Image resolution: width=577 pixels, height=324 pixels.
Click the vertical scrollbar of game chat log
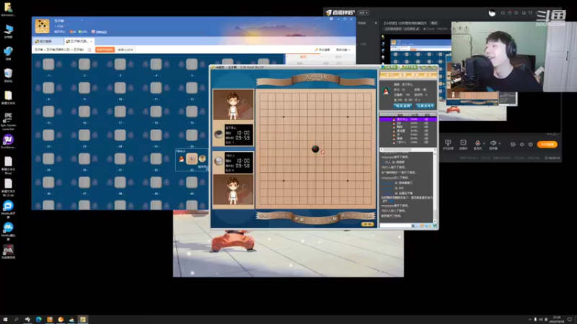[x=435, y=186]
